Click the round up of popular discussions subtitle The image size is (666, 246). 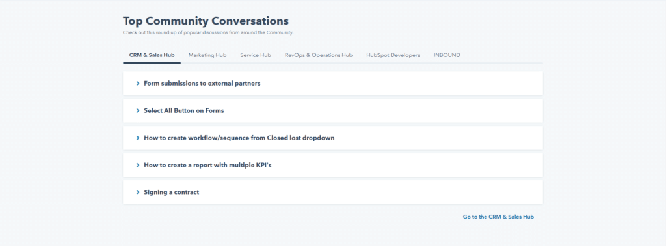(208, 32)
